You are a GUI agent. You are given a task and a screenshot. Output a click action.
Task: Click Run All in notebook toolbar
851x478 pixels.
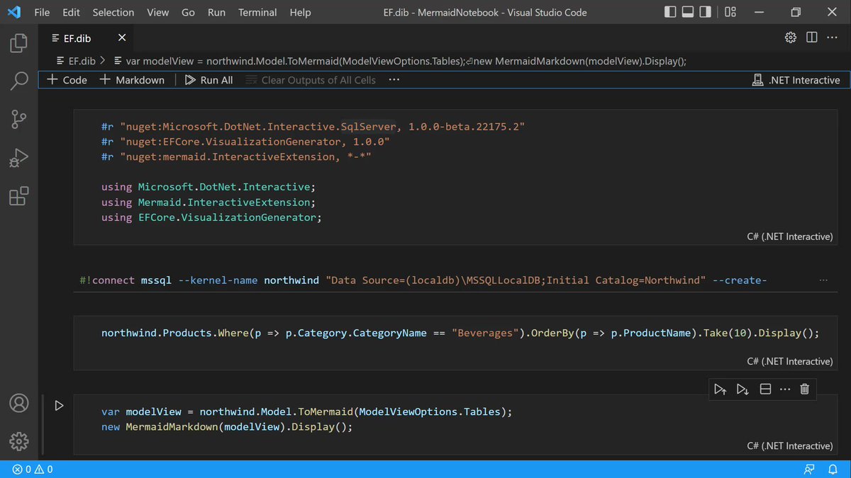(208, 80)
